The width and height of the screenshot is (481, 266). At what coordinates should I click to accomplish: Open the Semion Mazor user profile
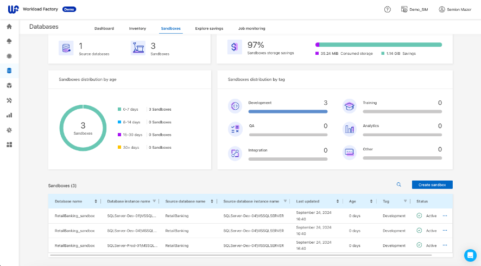(456, 9)
